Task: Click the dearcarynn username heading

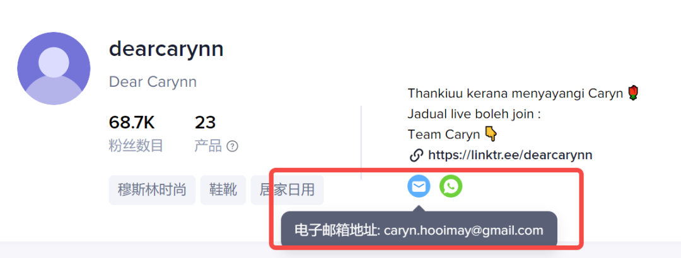Action: pos(166,48)
